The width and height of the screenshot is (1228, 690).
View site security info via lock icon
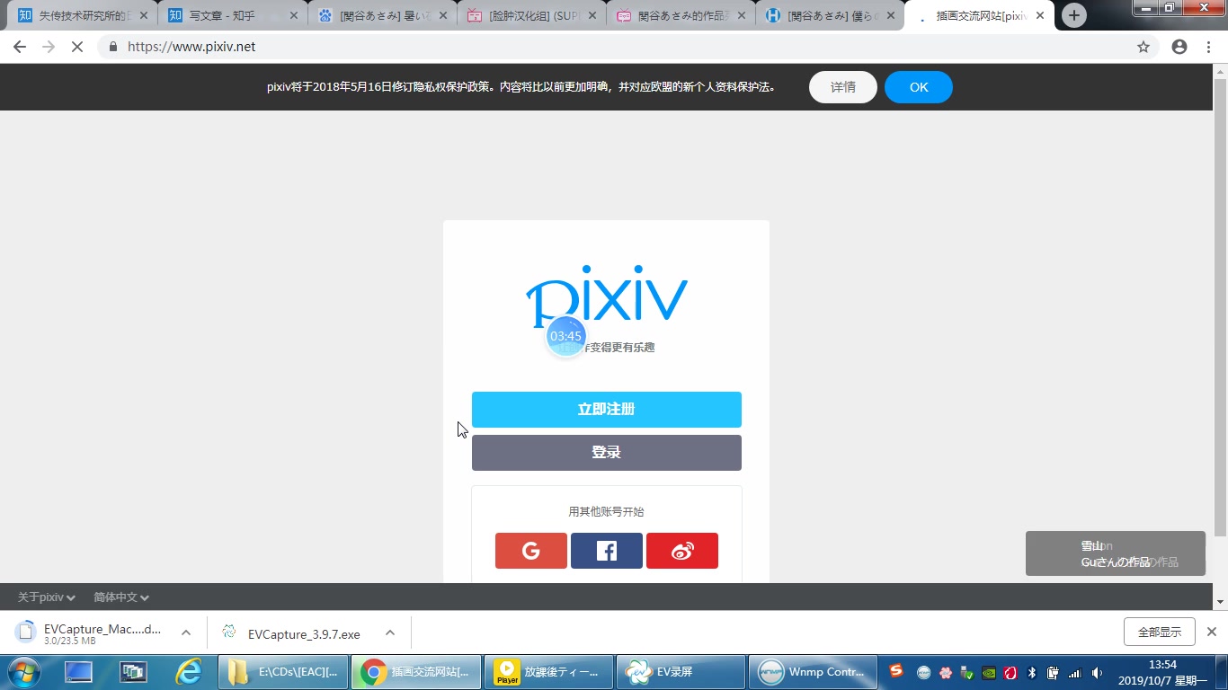point(113,47)
